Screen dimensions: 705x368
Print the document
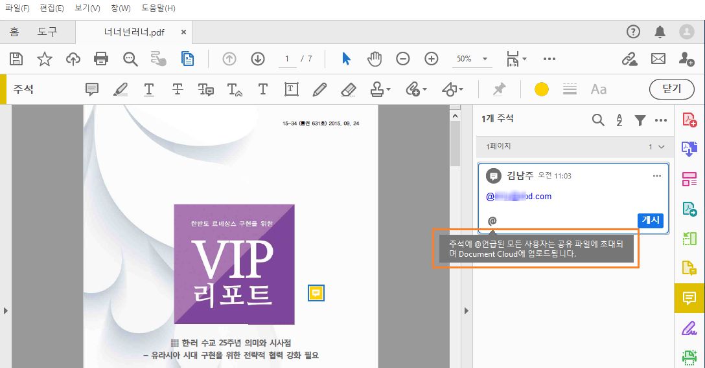pyautogui.click(x=100, y=59)
